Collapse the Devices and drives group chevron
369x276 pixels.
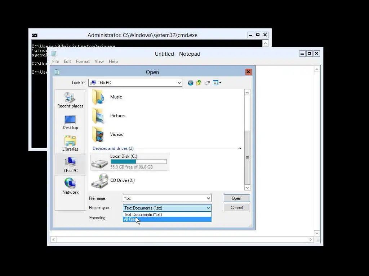(x=240, y=148)
